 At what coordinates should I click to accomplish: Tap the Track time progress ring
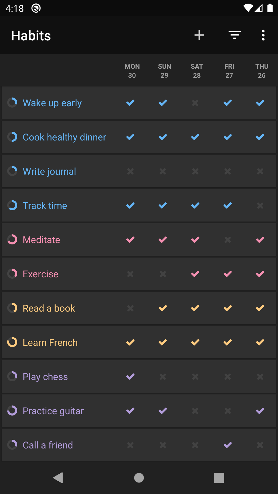12,206
